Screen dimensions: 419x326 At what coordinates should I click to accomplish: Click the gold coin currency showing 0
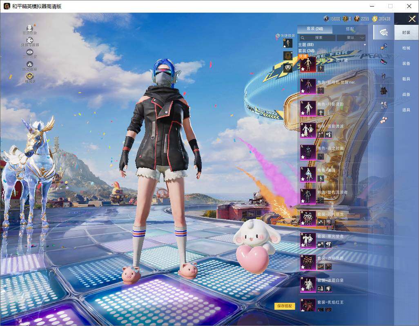pos(345,19)
